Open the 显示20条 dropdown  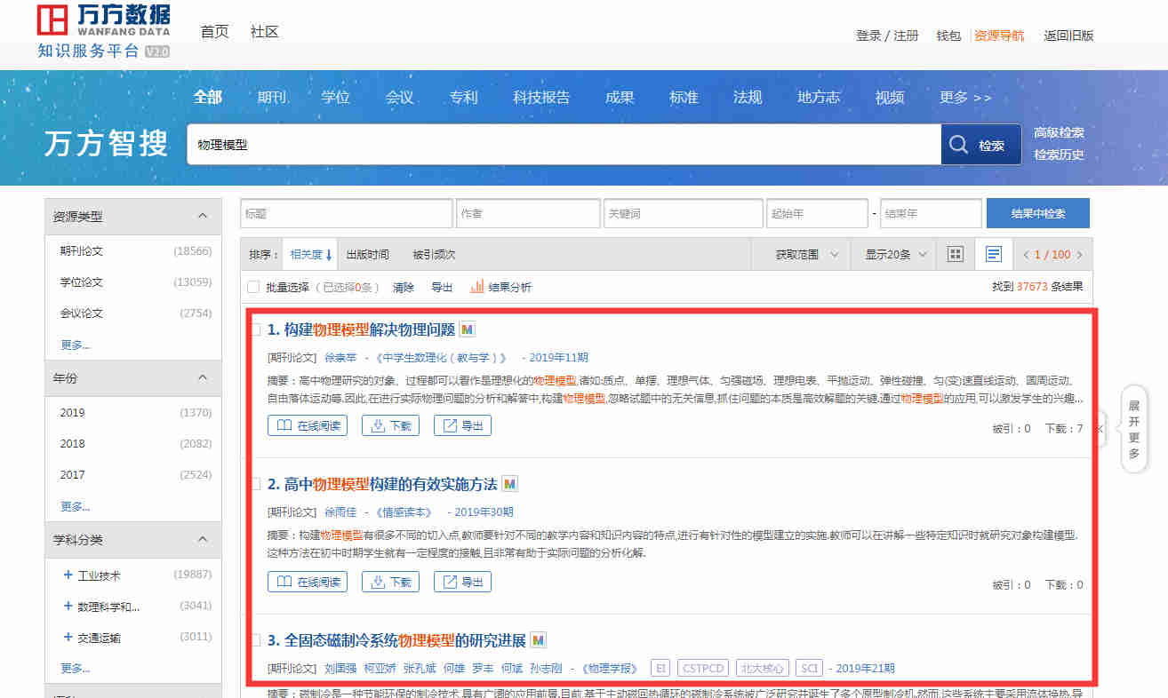[898, 255]
